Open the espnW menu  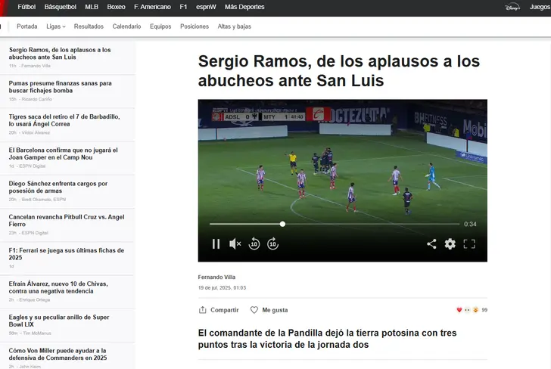206,7
